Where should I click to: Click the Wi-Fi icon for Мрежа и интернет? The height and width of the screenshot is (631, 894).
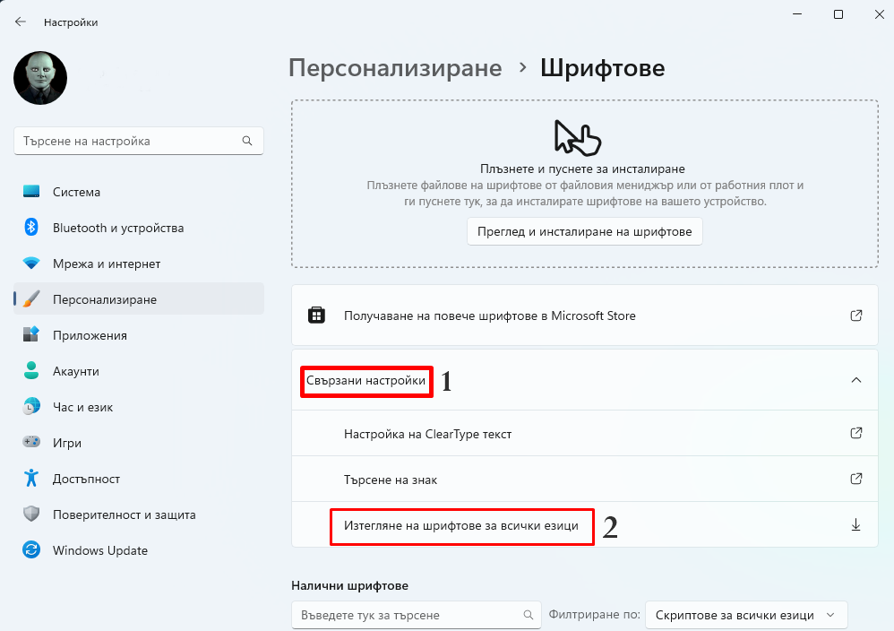click(x=31, y=263)
